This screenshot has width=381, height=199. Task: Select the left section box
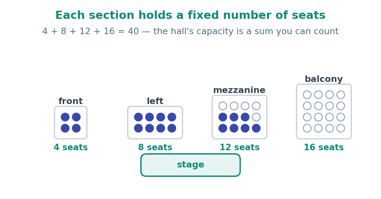pyautogui.click(x=155, y=123)
